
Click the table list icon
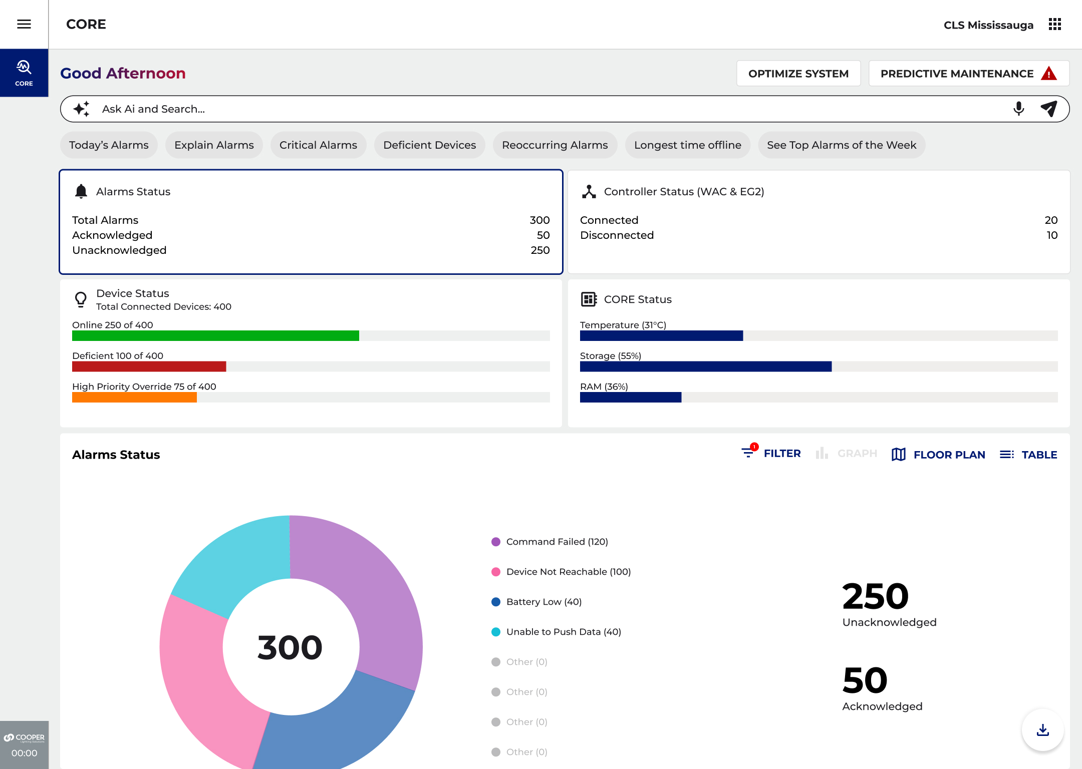tap(1007, 455)
